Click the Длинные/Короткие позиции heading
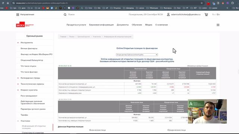The image size is (239, 134). 71,127
